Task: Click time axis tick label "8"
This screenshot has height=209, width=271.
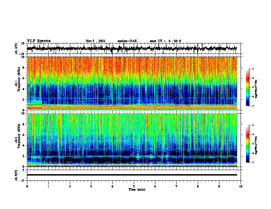Action: pos(198,186)
